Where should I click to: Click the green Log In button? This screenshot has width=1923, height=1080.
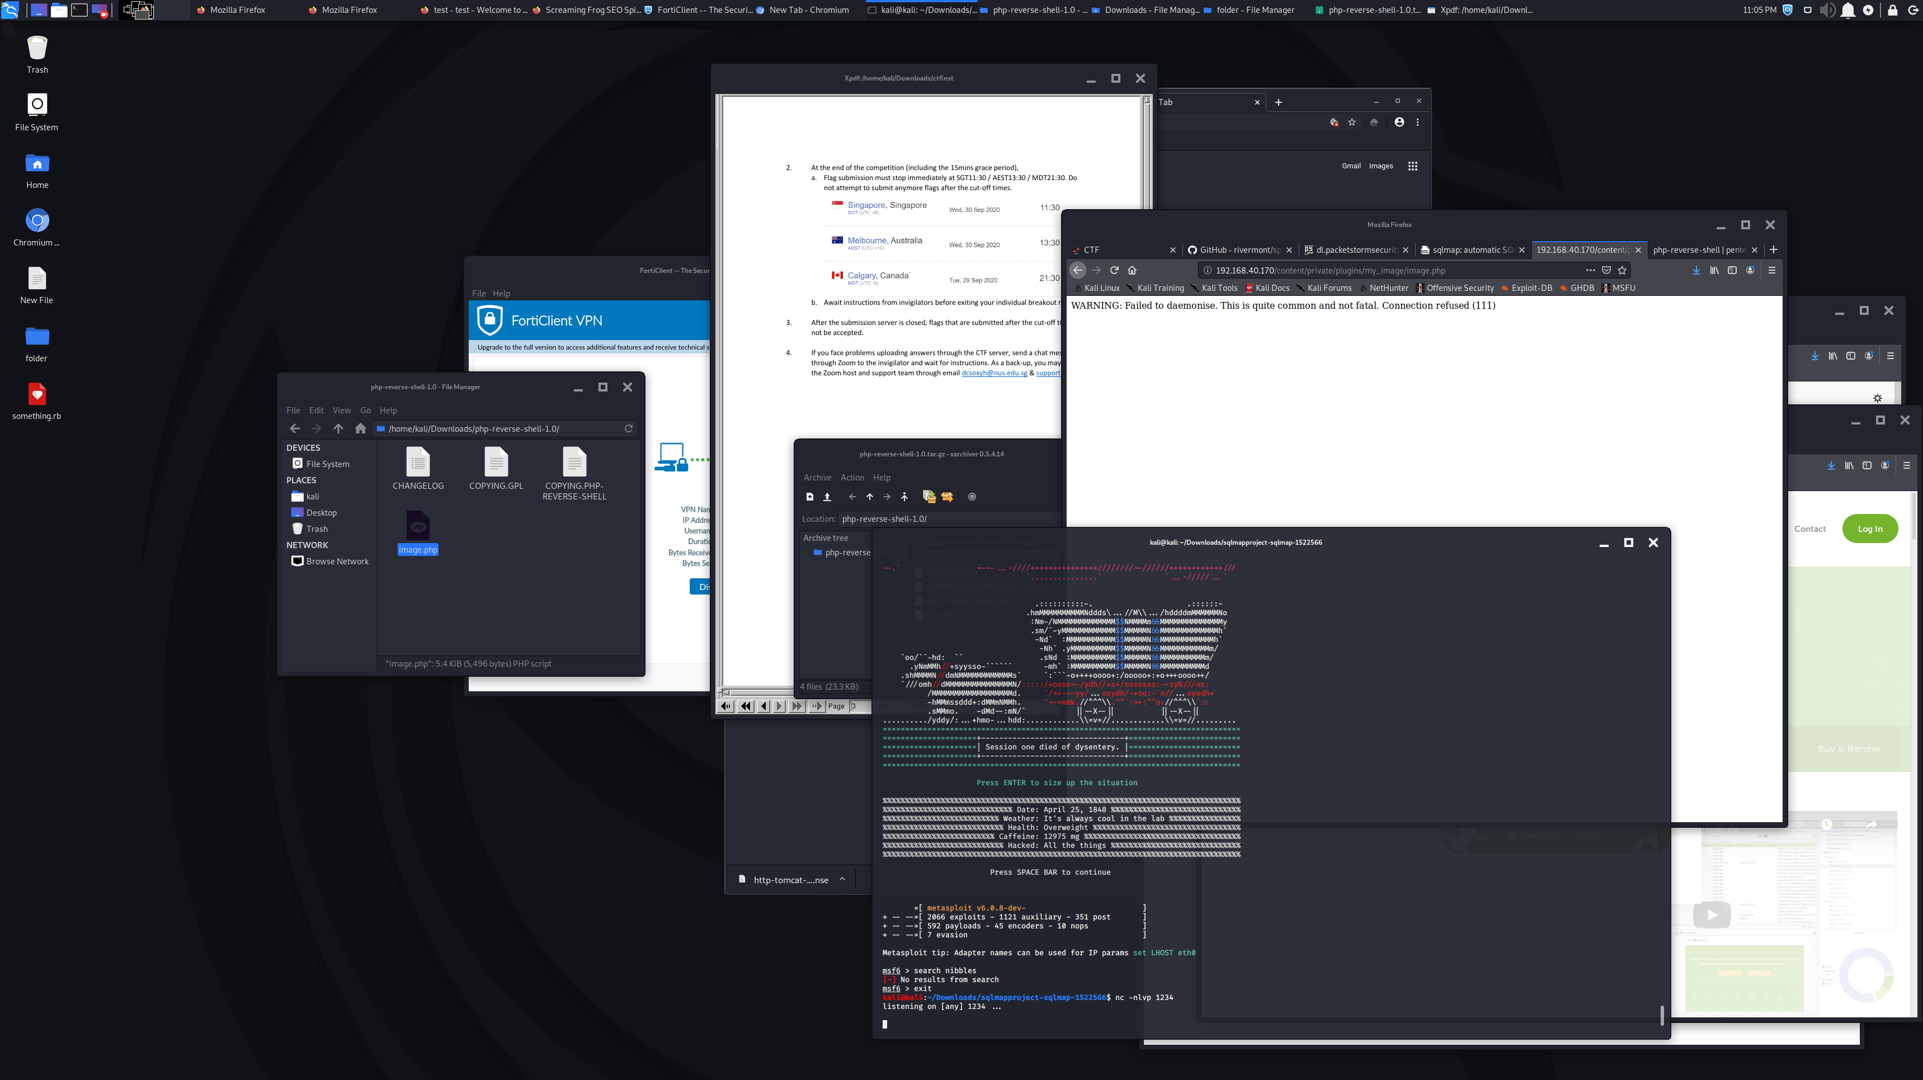pyautogui.click(x=1869, y=529)
